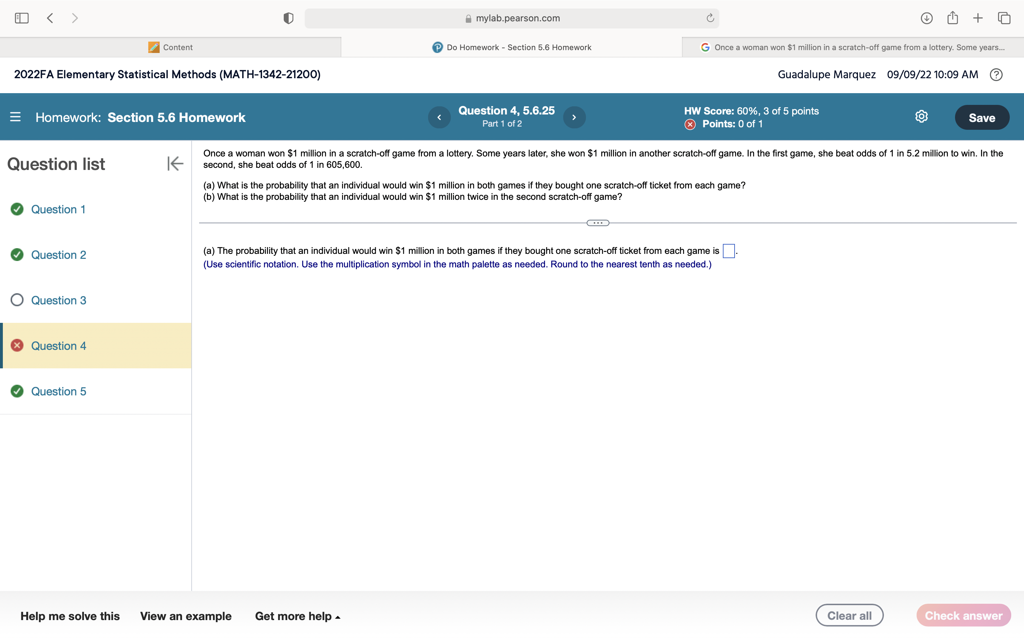The width and height of the screenshot is (1024, 640).
Task: Expand the Get more help menu
Action: click(x=297, y=616)
